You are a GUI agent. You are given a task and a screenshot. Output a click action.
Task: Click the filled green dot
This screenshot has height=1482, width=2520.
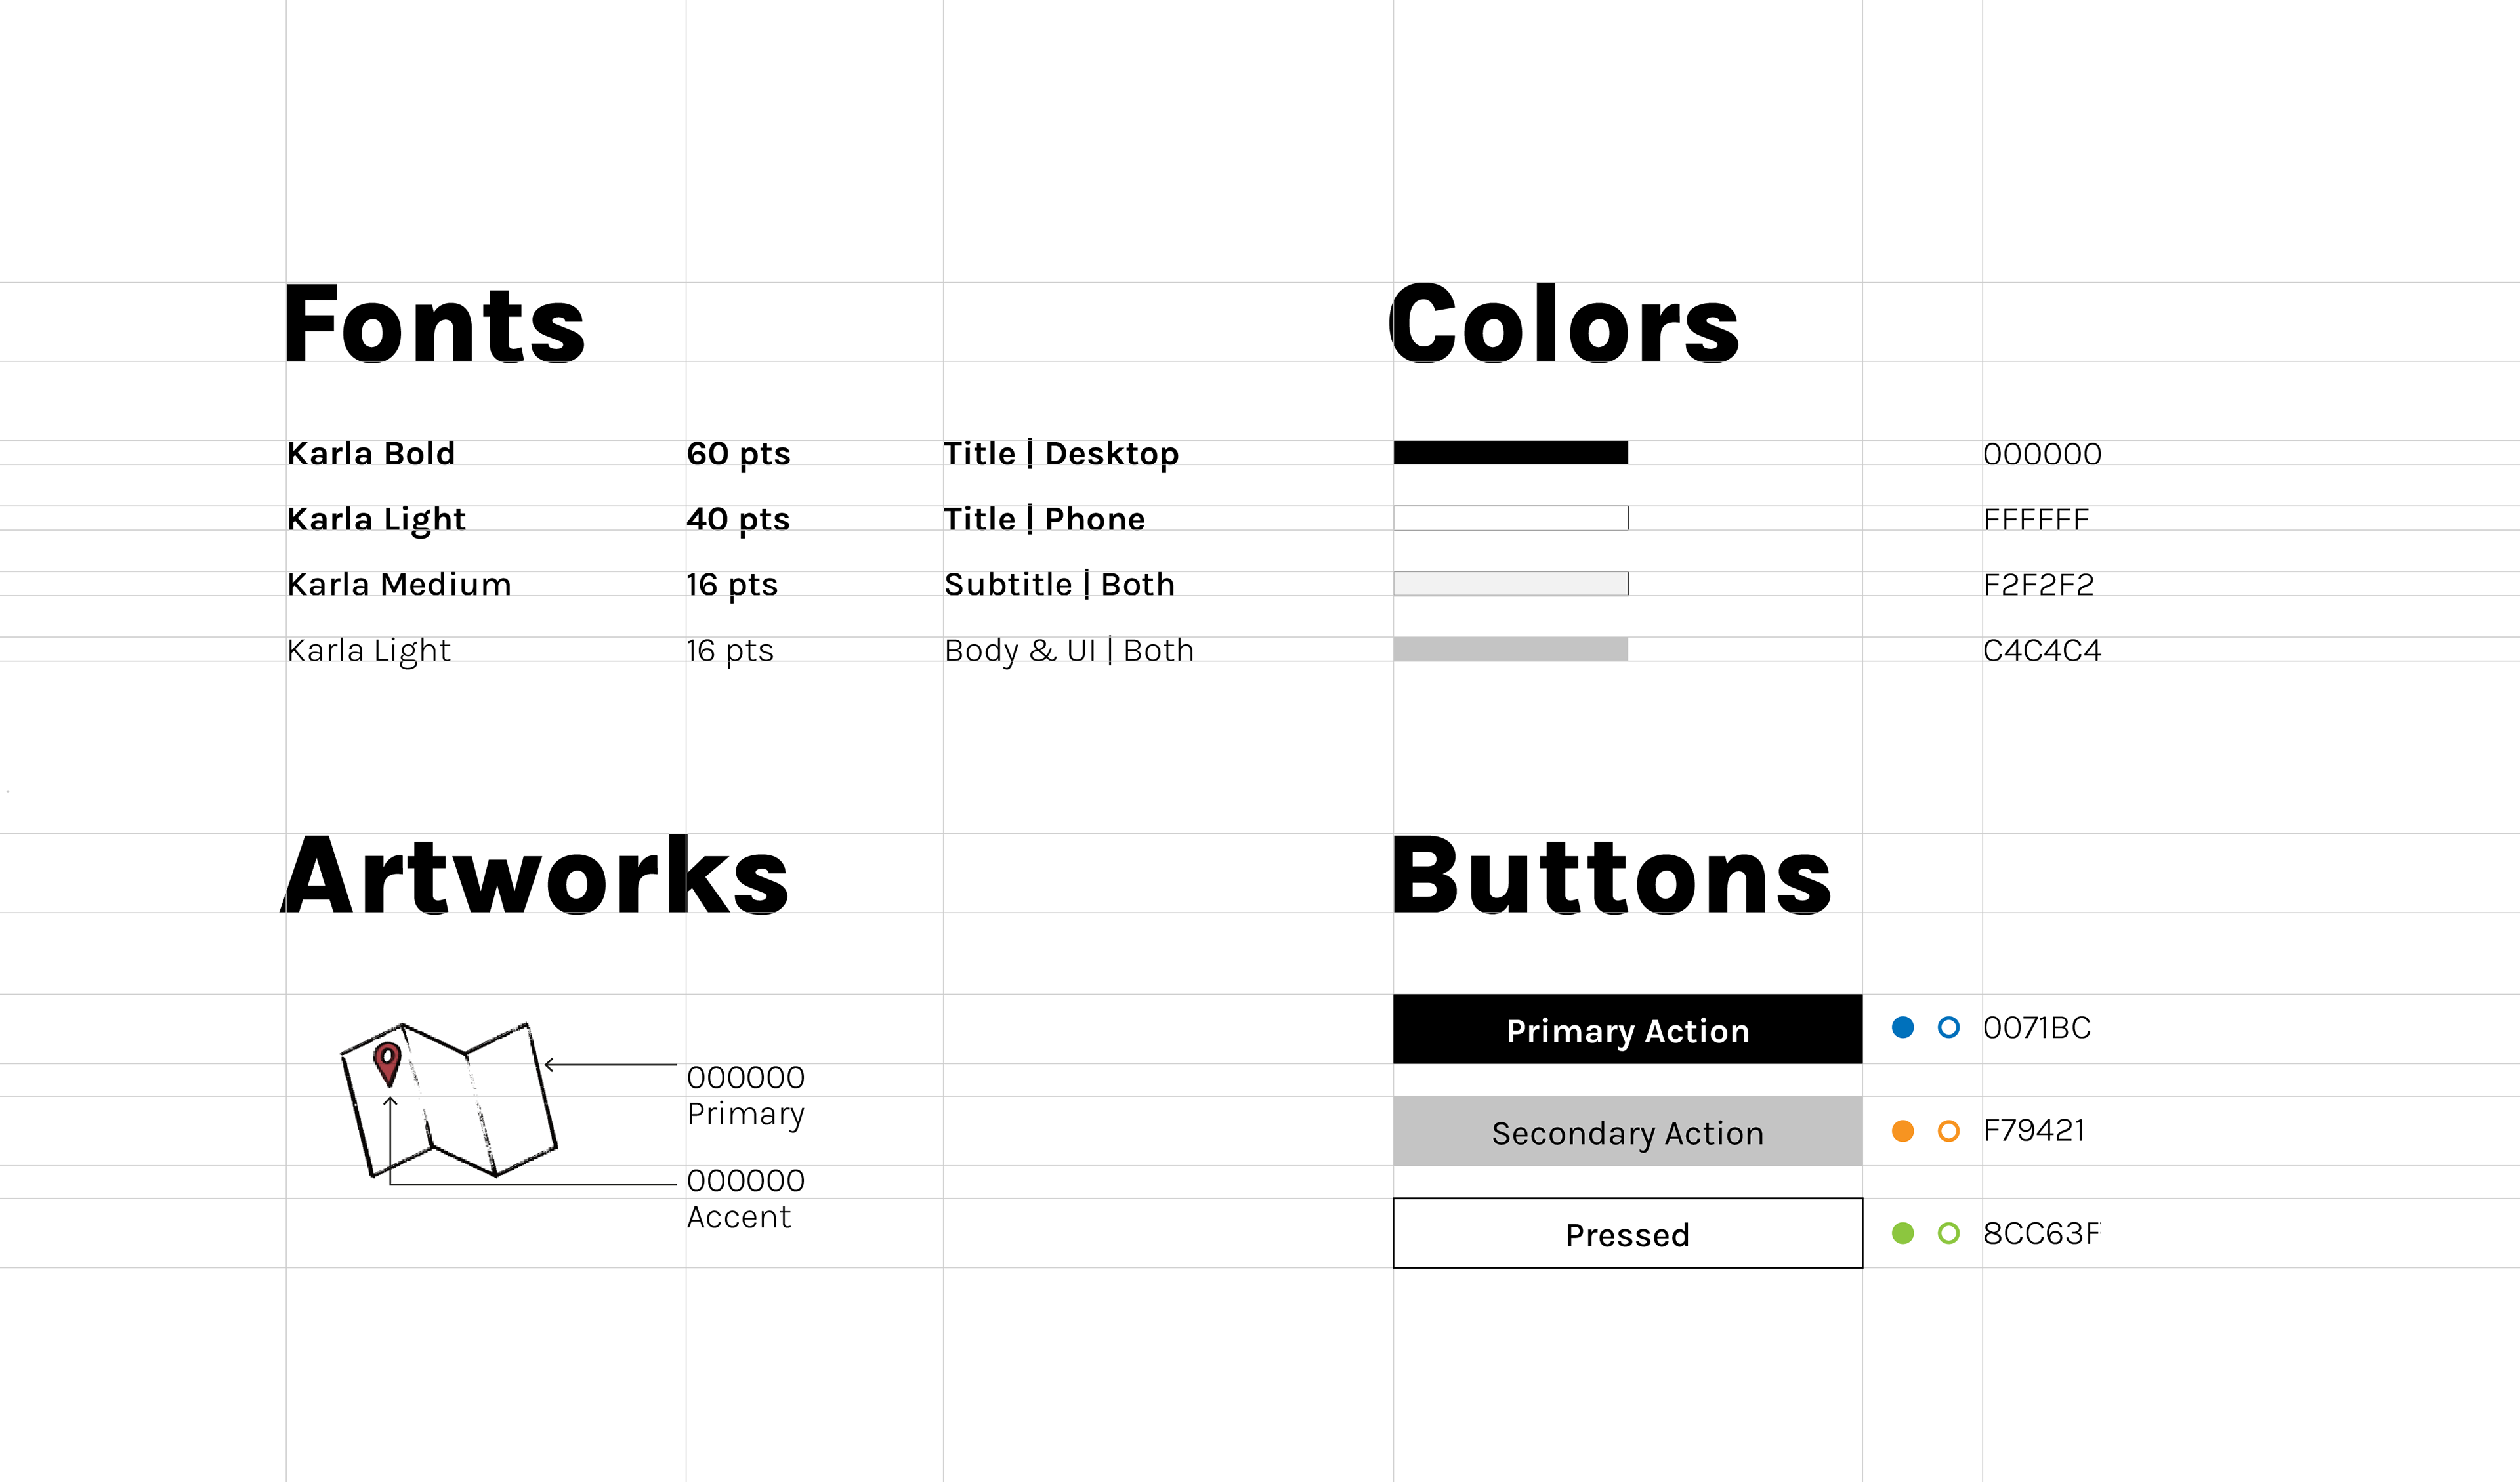pos(1902,1233)
